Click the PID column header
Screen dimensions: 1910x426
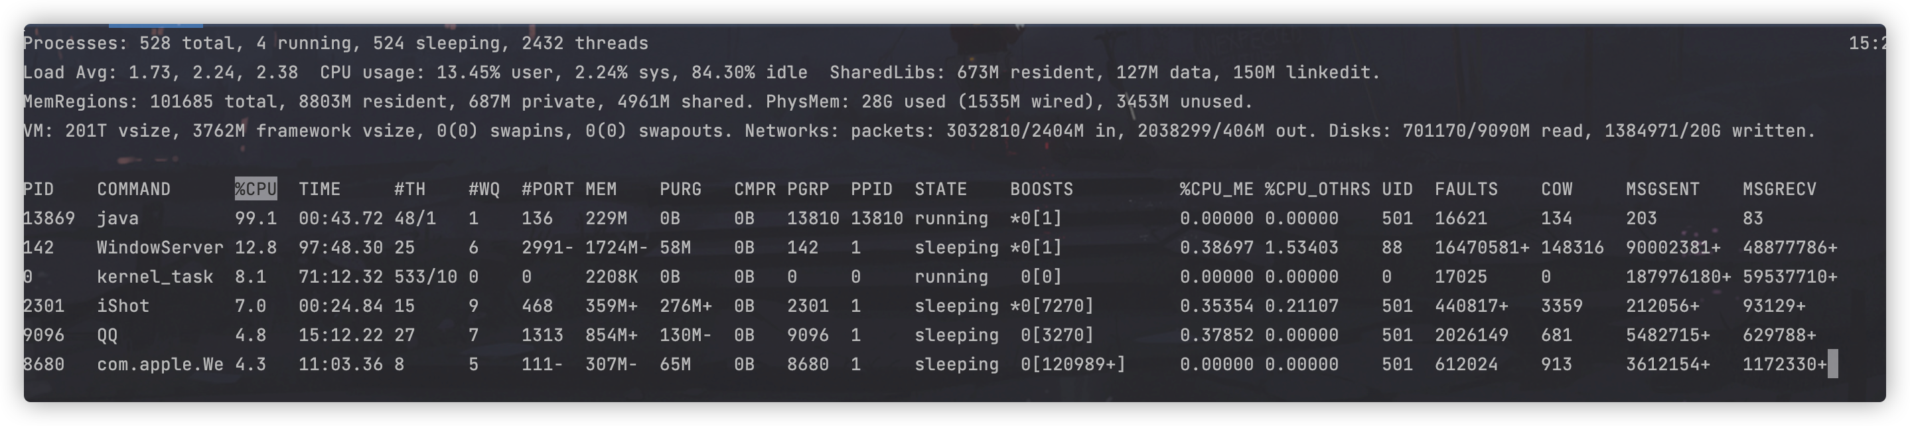(38, 189)
